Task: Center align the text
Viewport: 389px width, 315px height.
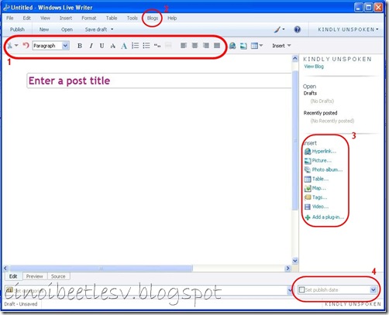Action: point(194,46)
